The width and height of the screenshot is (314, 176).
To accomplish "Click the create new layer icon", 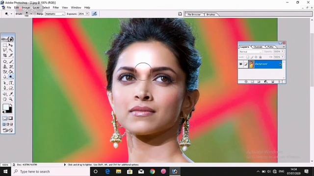I will [x=273, y=82].
